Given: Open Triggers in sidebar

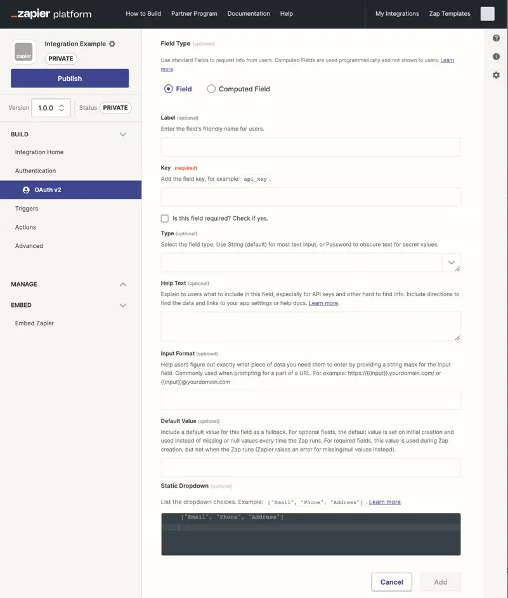Looking at the screenshot, I should pyautogui.click(x=27, y=209).
